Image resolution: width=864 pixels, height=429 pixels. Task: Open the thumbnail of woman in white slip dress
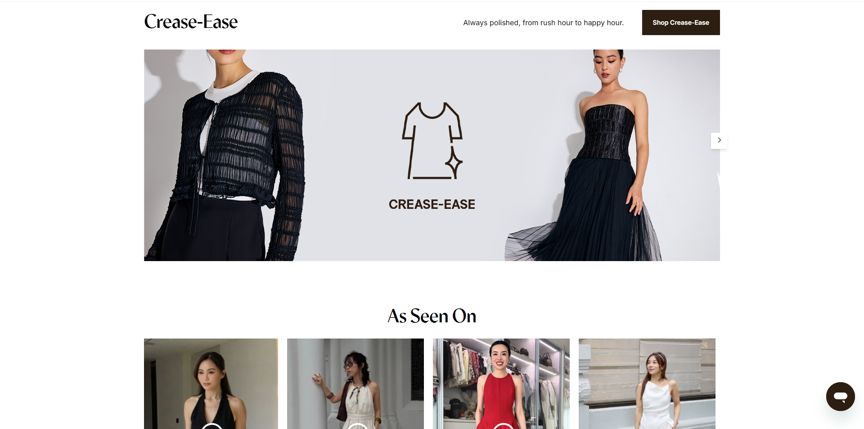[647, 384]
